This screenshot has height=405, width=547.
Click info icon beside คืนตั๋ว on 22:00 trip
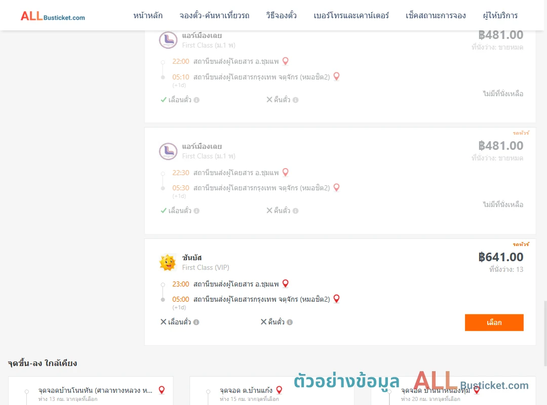295,100
